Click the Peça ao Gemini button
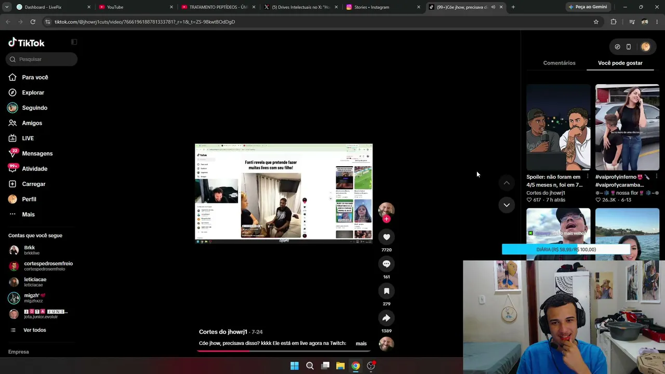The image size is (665, 374). pos(588,7)
